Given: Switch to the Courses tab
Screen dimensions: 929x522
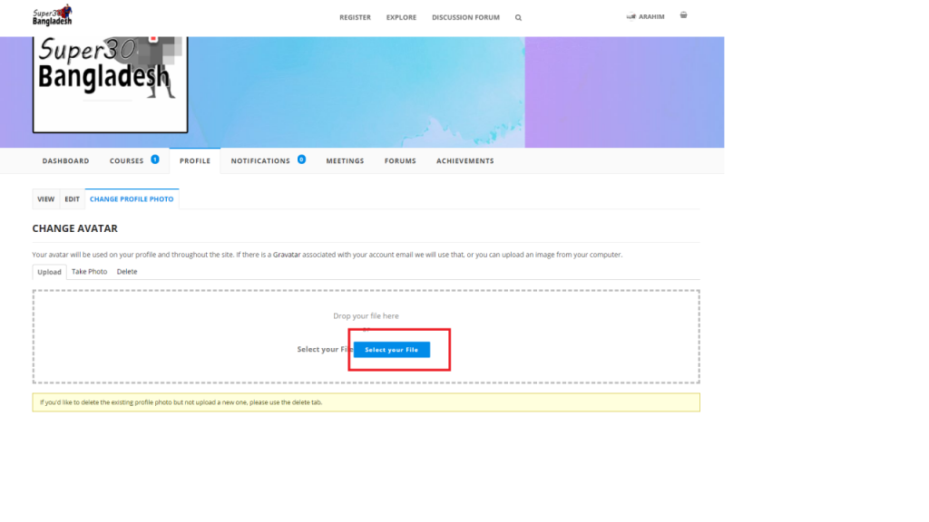Looking at the screenshot, I should point(126,161).
